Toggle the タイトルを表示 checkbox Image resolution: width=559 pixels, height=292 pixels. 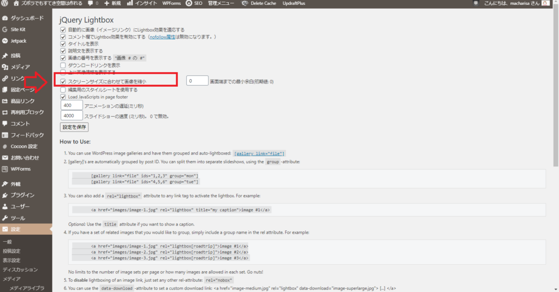tap(63, 44)
